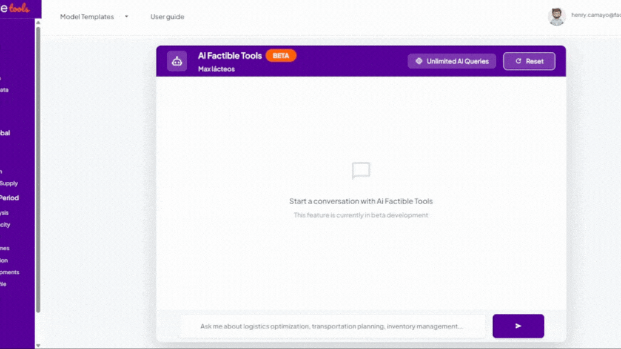
Task: Click the Unlimited AI Queries button
Action: click(451, 61)
